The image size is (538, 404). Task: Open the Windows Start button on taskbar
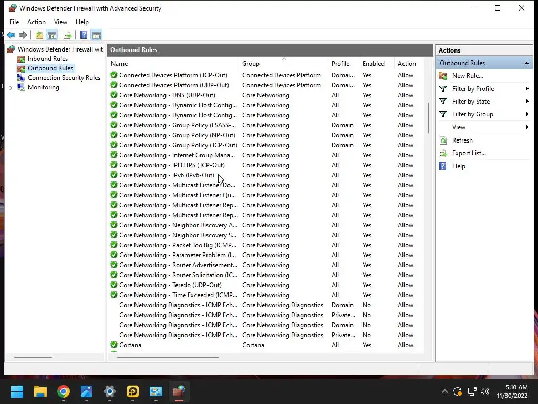coord(17,391)
